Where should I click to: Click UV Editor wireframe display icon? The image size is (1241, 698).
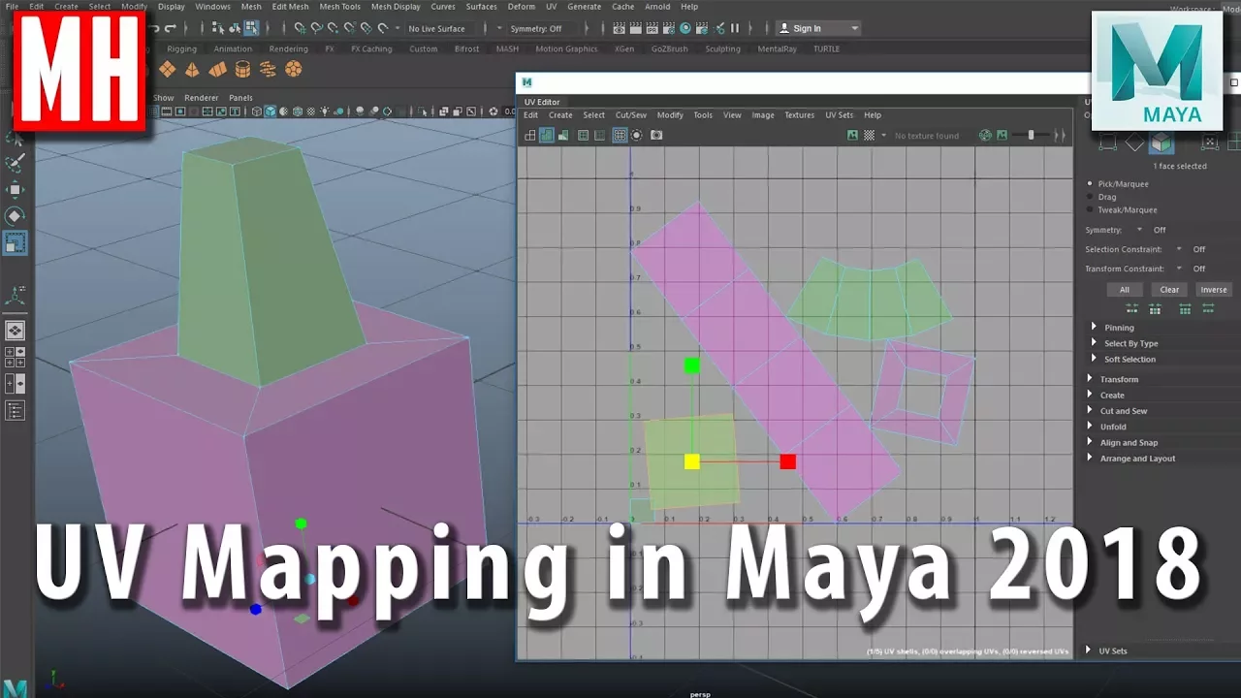coord(530,136)
